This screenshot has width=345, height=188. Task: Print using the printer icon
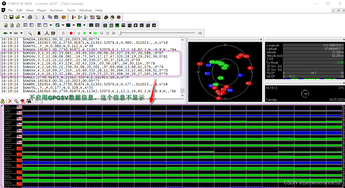[30, 17]
